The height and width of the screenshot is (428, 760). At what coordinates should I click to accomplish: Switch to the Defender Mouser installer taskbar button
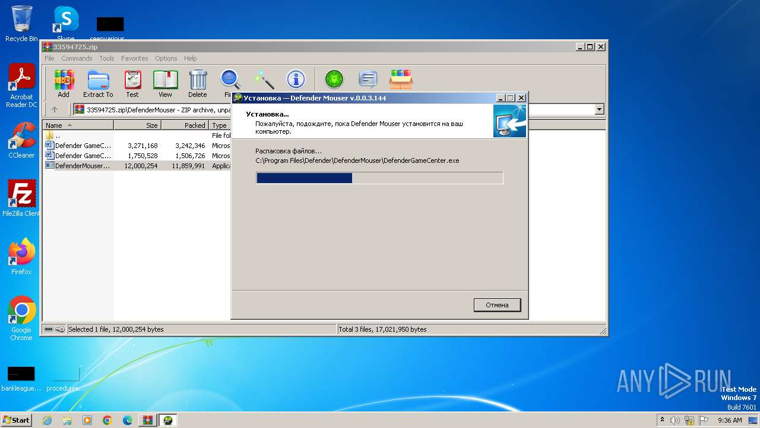(x=168, y=420)
